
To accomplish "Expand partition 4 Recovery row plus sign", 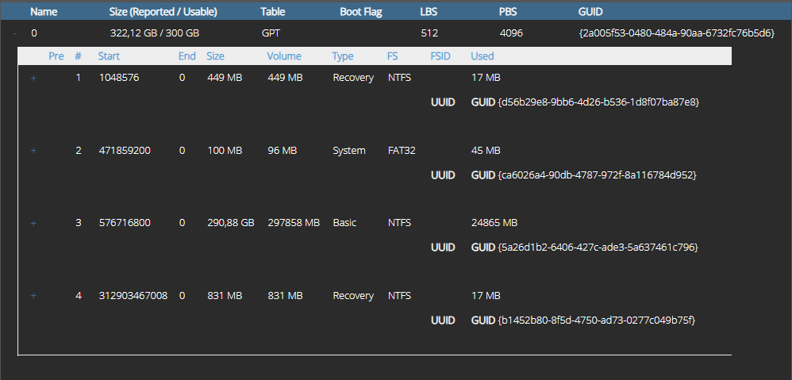I will point(33,296).
